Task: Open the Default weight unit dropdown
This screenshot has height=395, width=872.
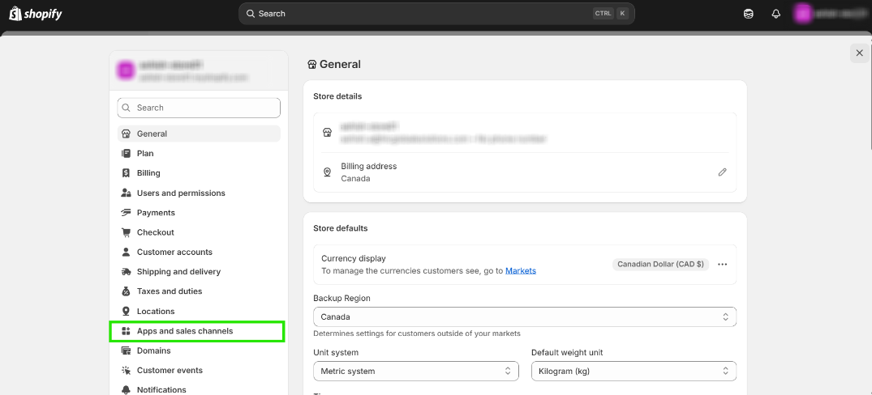Action: 633,372
